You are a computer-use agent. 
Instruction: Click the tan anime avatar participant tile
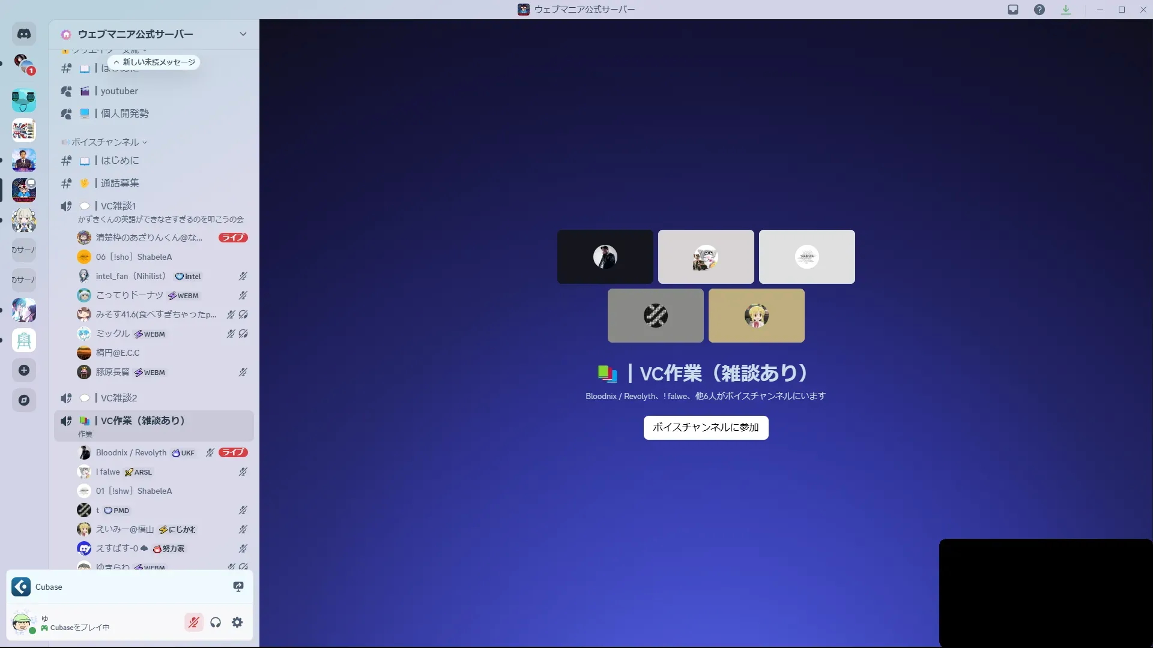click(756, 316)
